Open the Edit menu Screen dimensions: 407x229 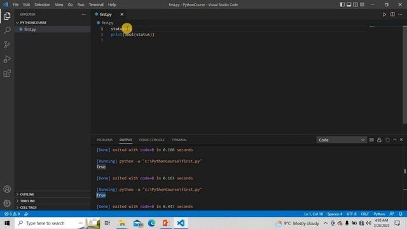pyautogui.click(x=27, y=4)
